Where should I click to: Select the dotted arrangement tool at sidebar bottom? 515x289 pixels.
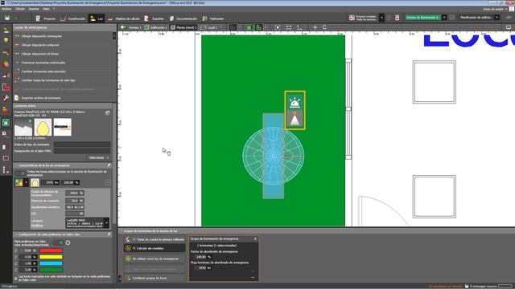coord(6,169)
